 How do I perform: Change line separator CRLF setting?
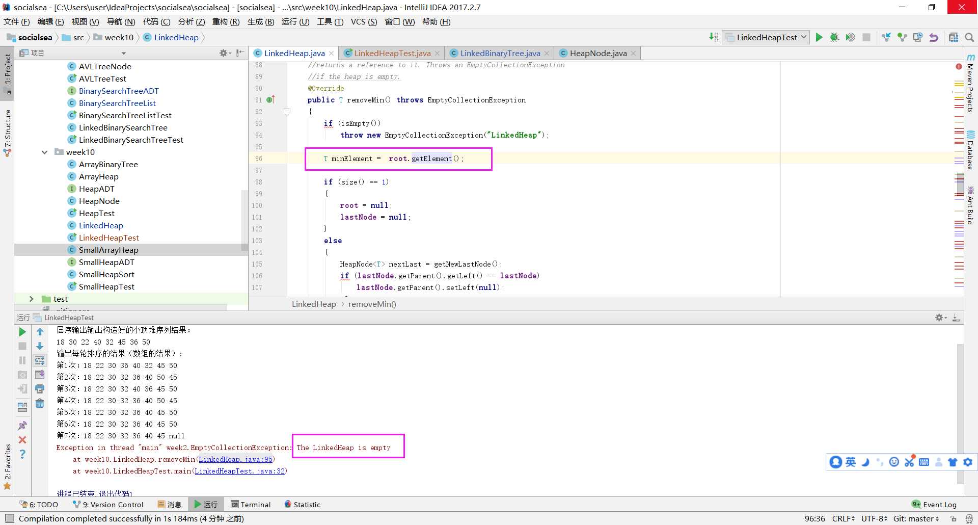[x=844, y=518]
